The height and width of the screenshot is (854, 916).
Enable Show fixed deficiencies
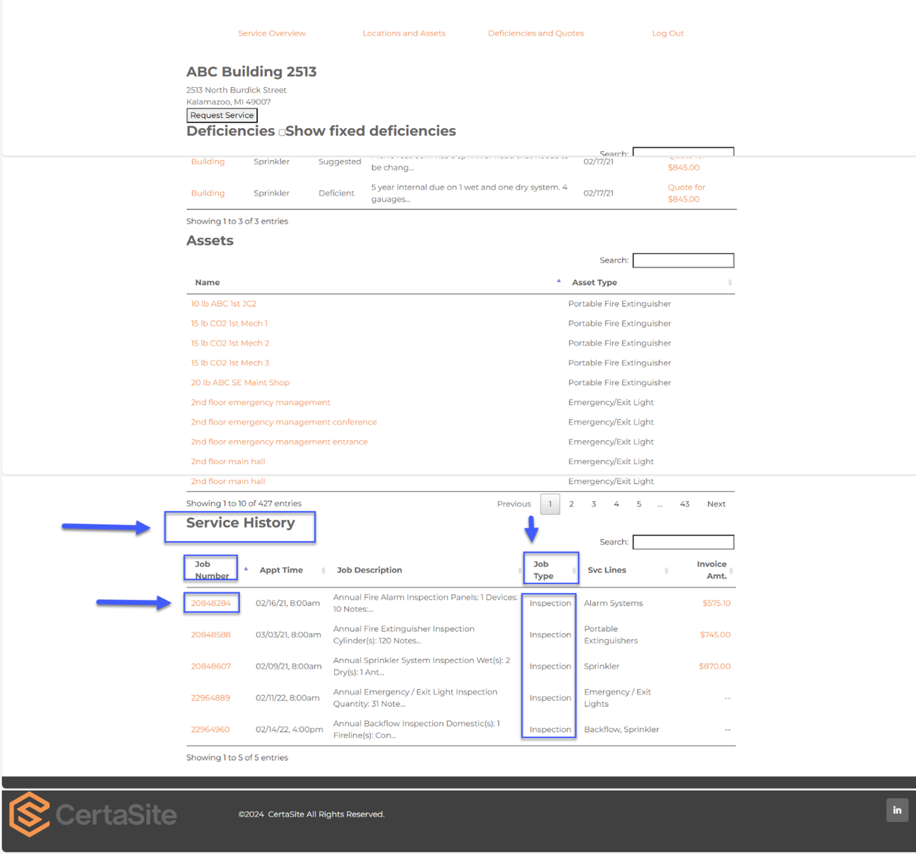pyautogui.click(x=282, y=132)
